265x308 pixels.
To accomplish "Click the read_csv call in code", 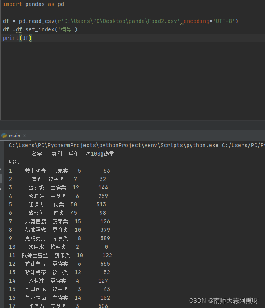I will point(42,21).
